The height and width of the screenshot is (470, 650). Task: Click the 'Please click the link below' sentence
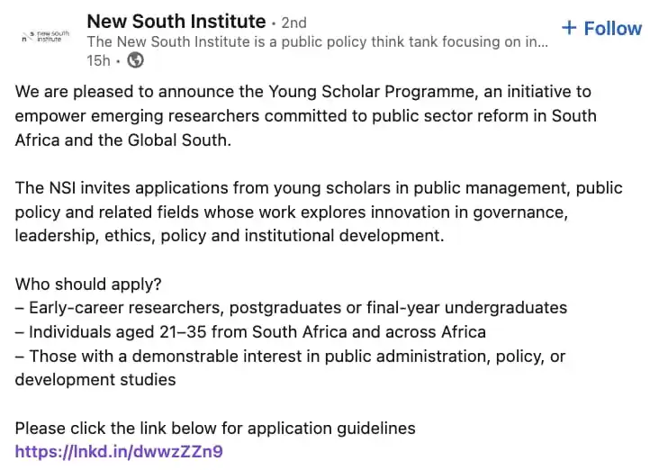click(215, 428)
